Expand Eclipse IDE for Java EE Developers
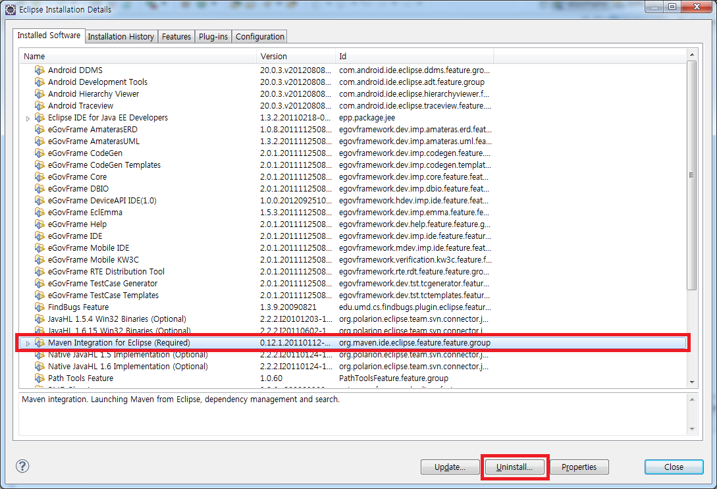Image resolution: width=717 pixels, height=489 pixels. coord(28,118)
